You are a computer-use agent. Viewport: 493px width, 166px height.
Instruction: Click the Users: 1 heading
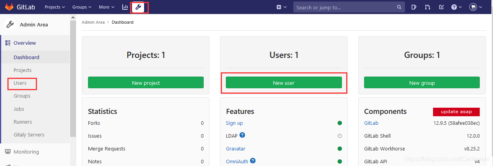click(x=284, y=55)
